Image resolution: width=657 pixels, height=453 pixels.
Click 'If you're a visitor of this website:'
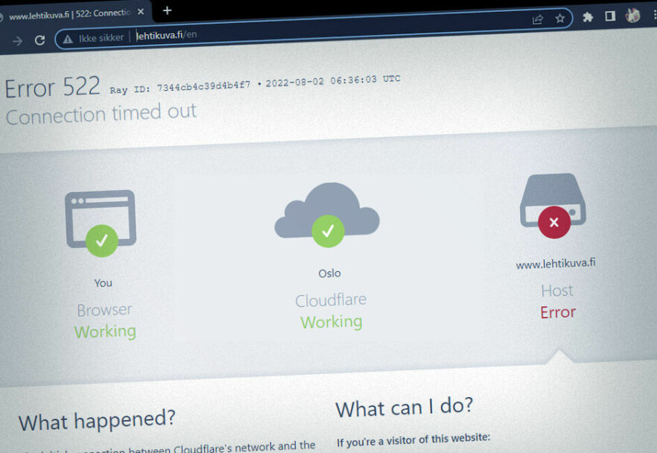413,440
